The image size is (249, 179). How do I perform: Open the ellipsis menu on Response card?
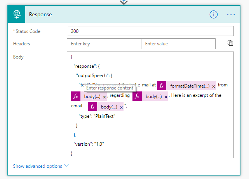[x=231, y=14]
